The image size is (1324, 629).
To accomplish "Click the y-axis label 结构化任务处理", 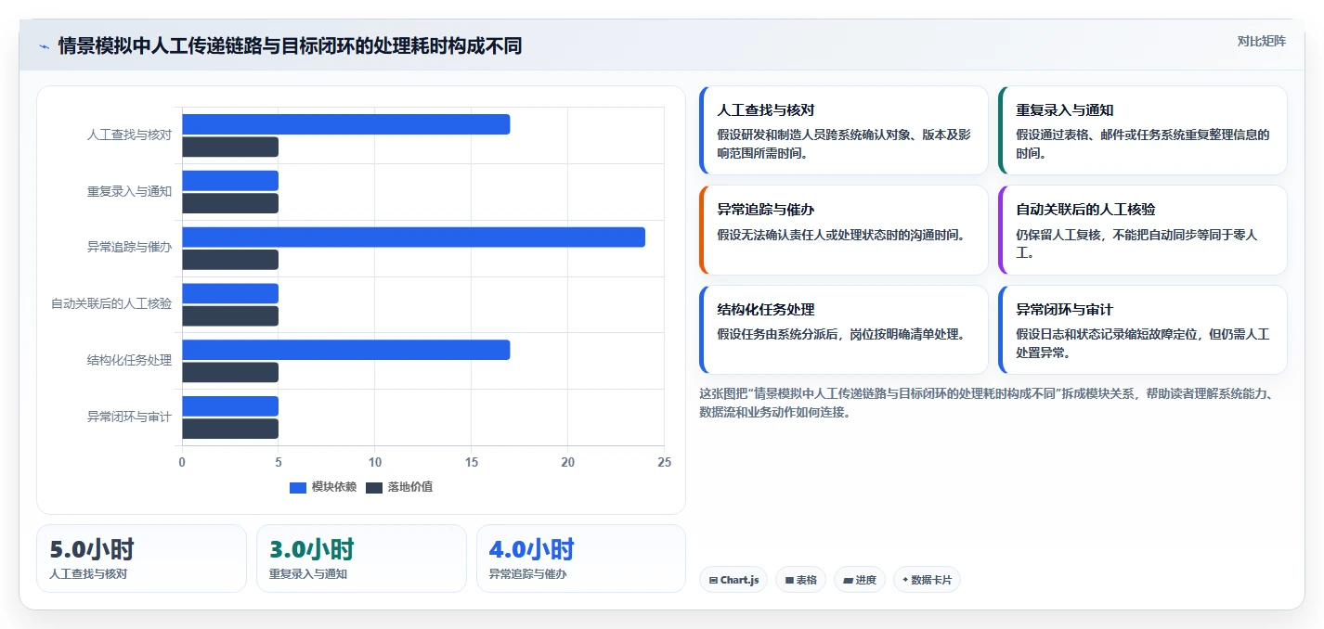I will coord(129,361).
